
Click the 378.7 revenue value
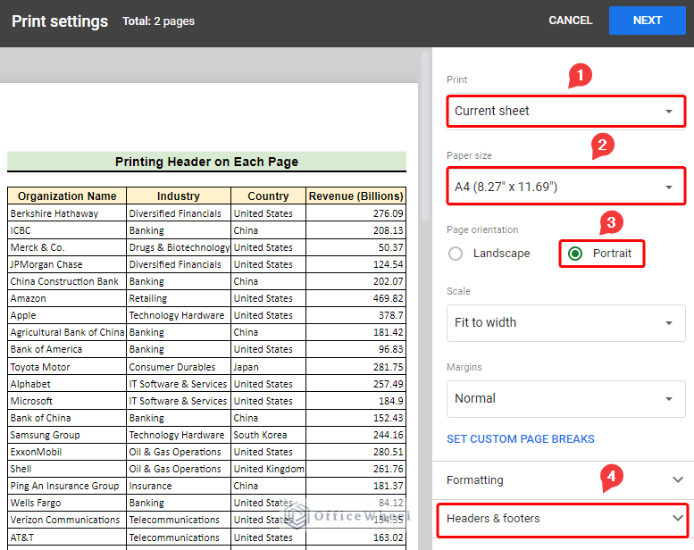tap(390, 315)
